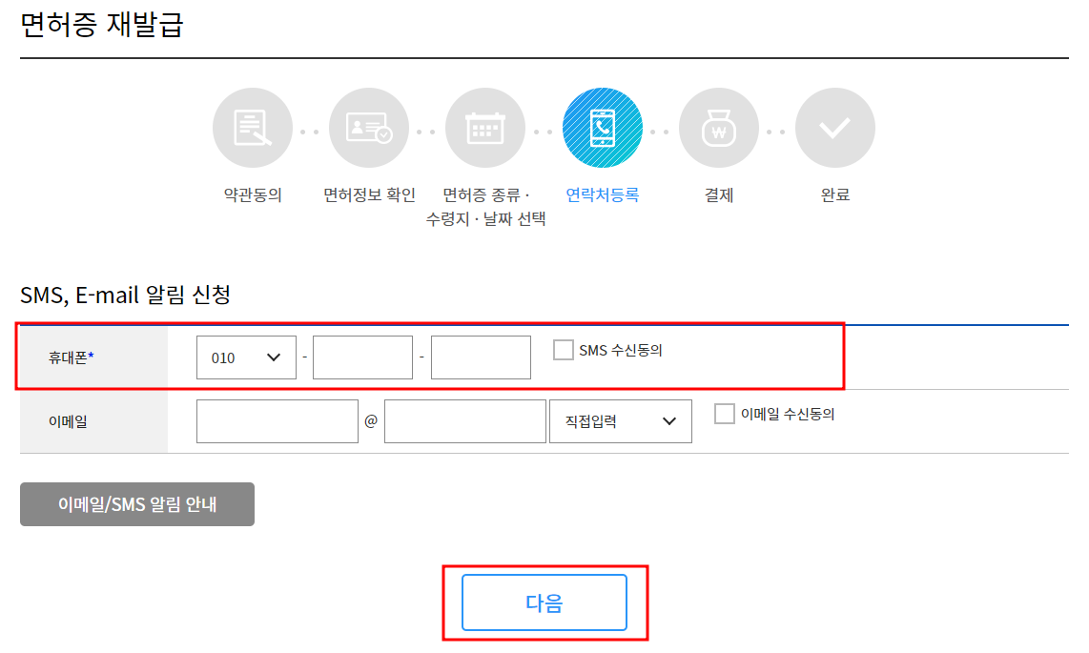1089x653 pixels.
Task: Click the 약관동의 document step icon
Action: [x=252, y=127]
